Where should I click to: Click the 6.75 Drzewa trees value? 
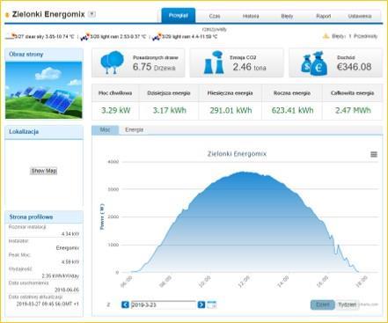click(154, 67)
